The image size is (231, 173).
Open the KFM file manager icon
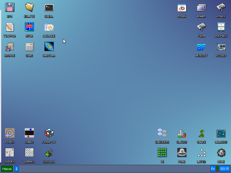[x=10, y=8]
